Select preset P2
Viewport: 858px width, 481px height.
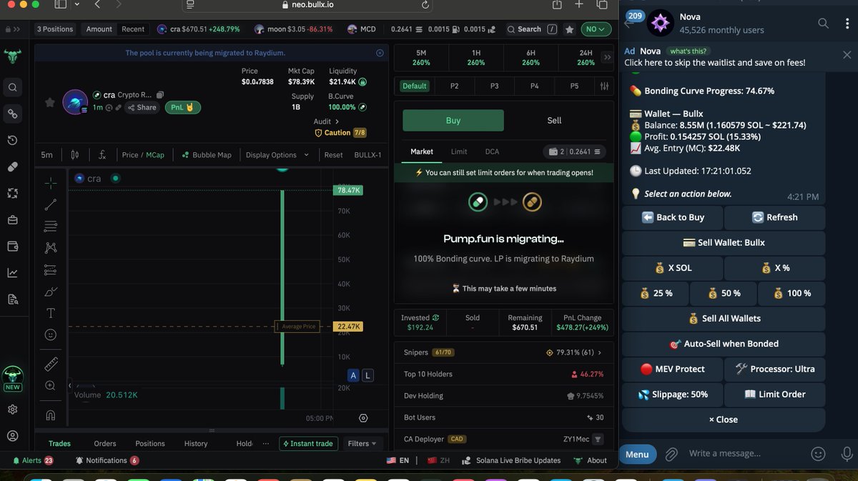tap(455, 86)
